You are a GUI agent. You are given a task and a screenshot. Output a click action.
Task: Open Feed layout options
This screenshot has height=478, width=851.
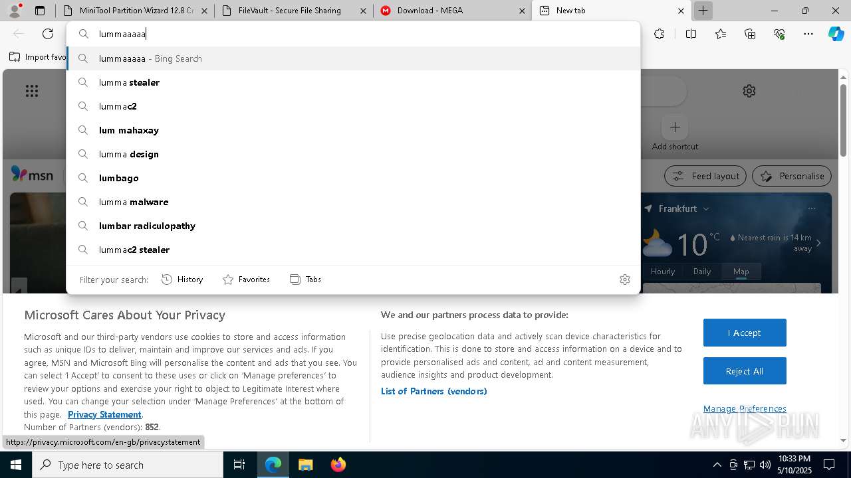705,176
